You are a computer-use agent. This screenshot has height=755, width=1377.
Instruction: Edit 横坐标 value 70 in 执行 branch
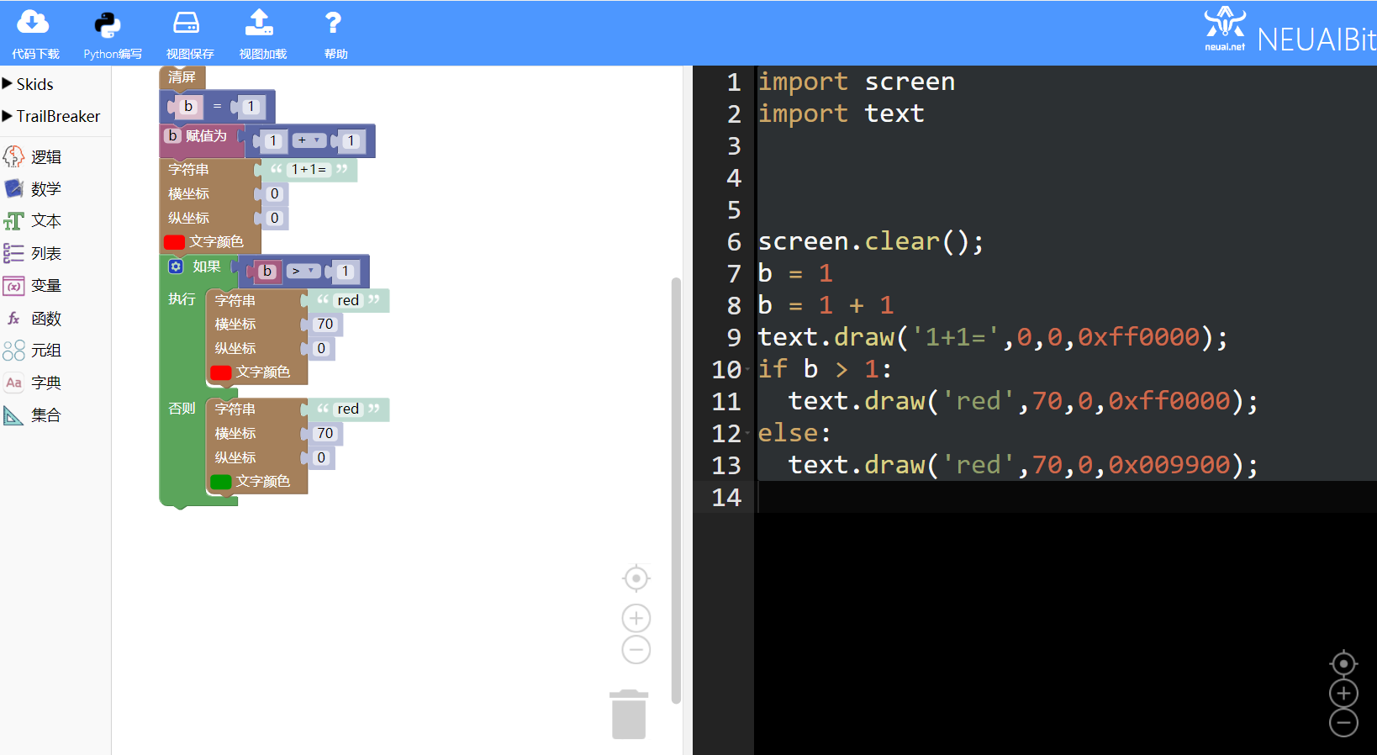[x=325, y=325]
